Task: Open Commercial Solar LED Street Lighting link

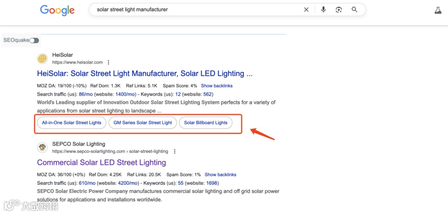Action: (101, 163)
